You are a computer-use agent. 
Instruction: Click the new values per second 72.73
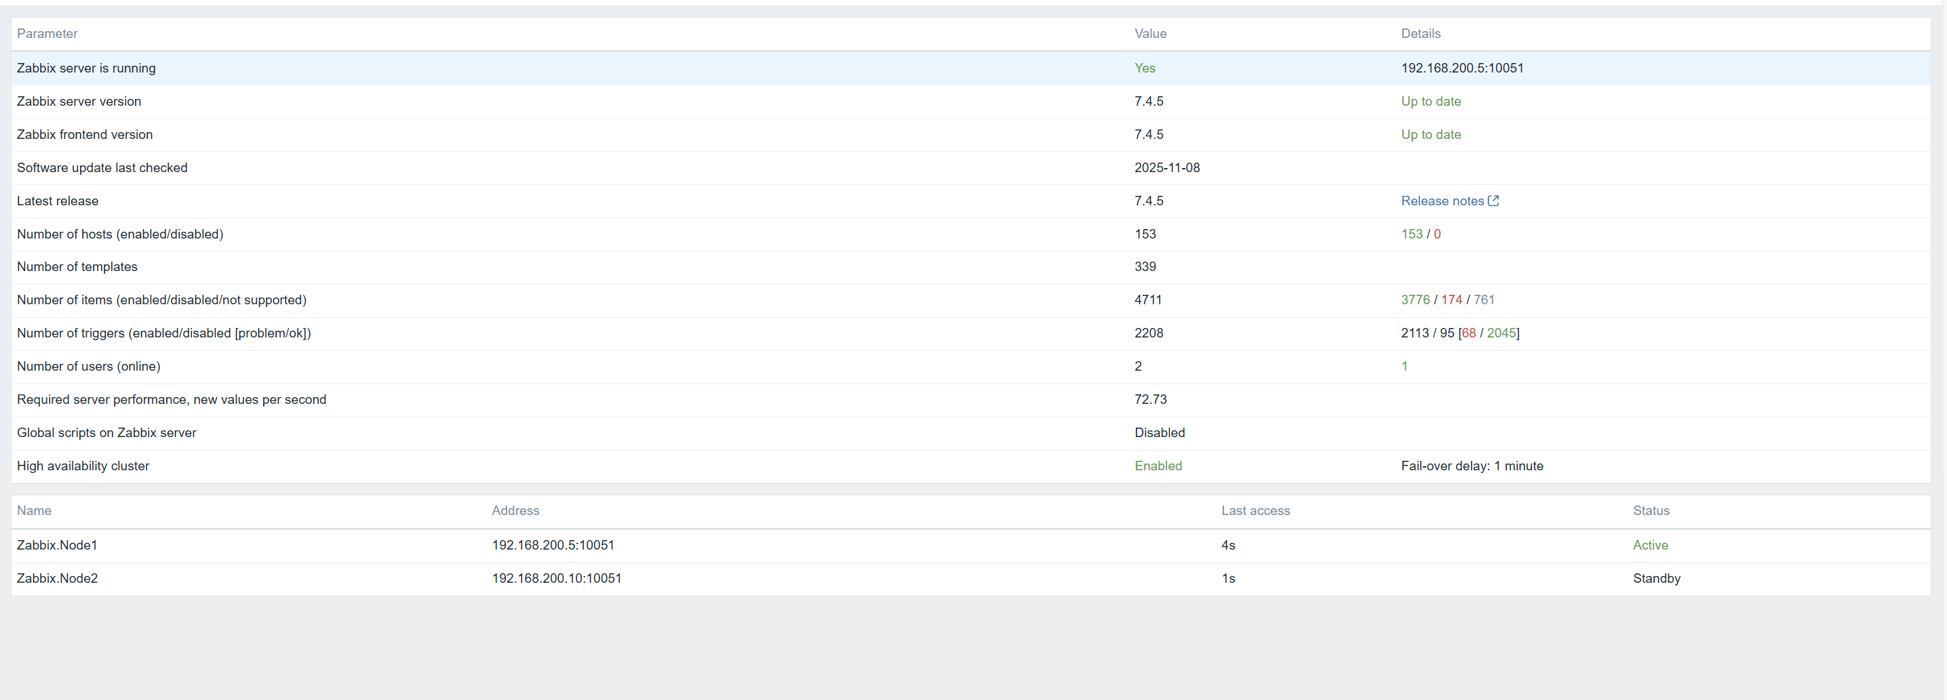pyautogui.click(x=1150, y=399)
